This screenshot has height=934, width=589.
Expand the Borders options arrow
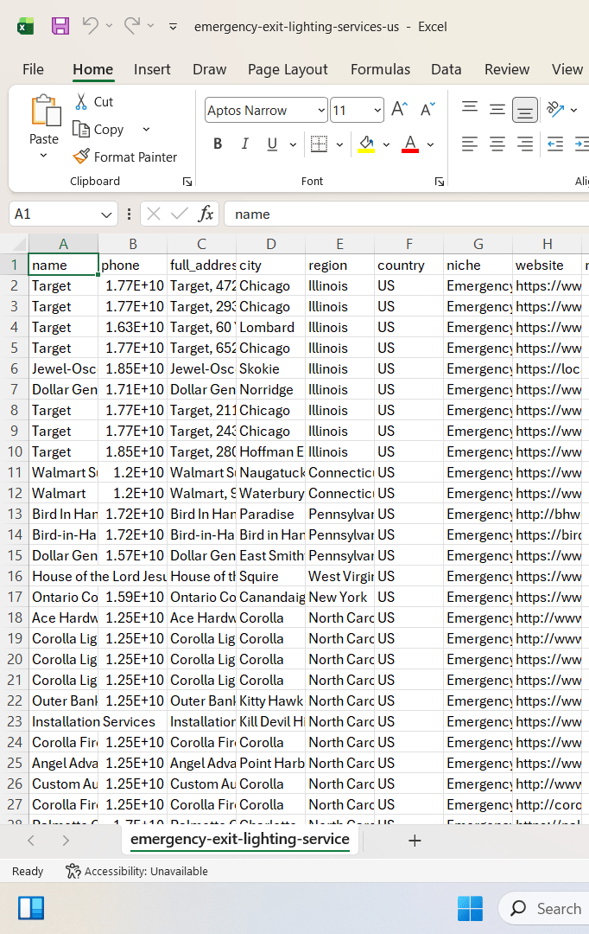click(339, 144)
